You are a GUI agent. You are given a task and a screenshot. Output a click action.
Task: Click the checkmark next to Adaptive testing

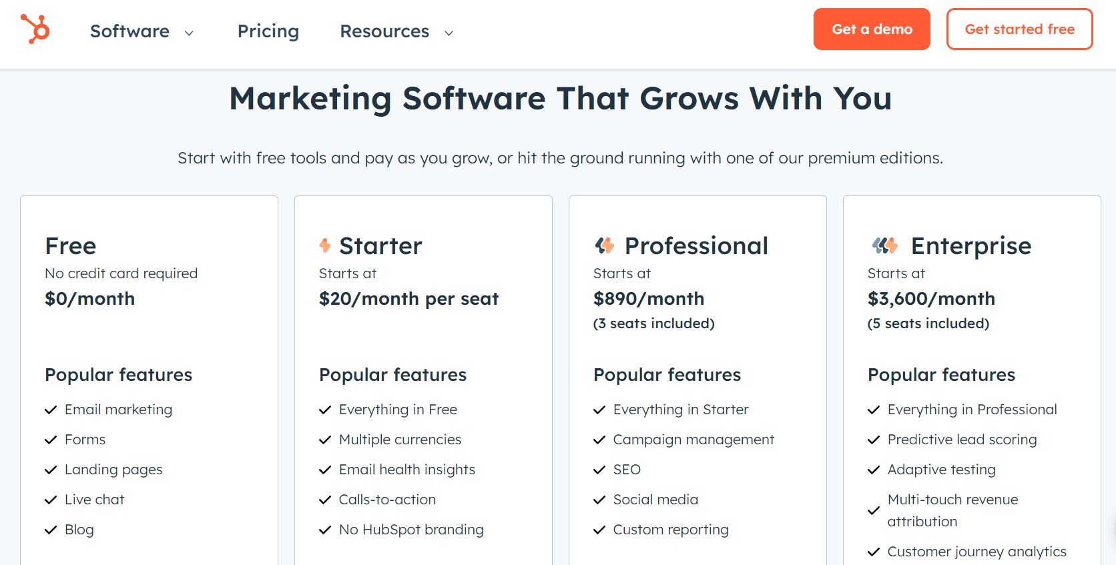click(x=874, y=470)
